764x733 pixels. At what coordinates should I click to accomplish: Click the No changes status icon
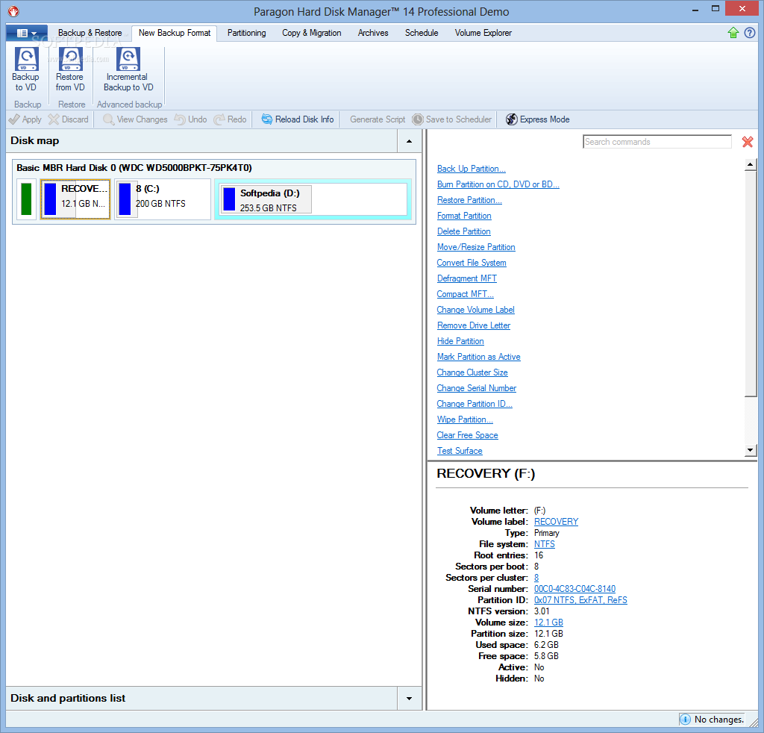point(685,720)
